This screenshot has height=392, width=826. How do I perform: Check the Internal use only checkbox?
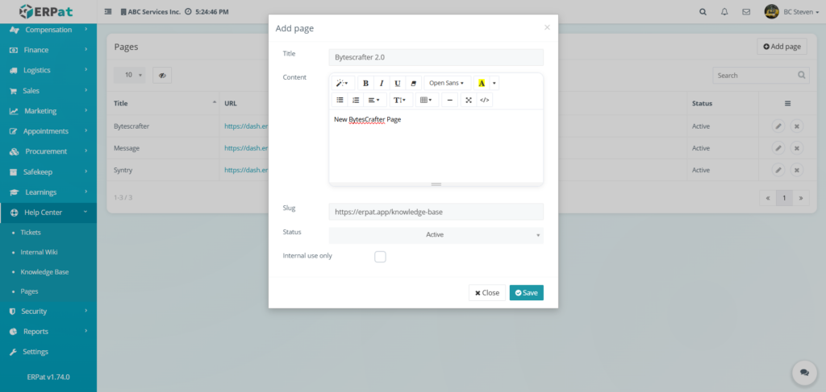(x=381, y=257)
